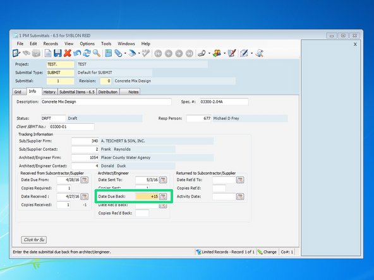Open the Options menu
The height and width of the screenshot is (280, 374).
click(x=87, y=44)
